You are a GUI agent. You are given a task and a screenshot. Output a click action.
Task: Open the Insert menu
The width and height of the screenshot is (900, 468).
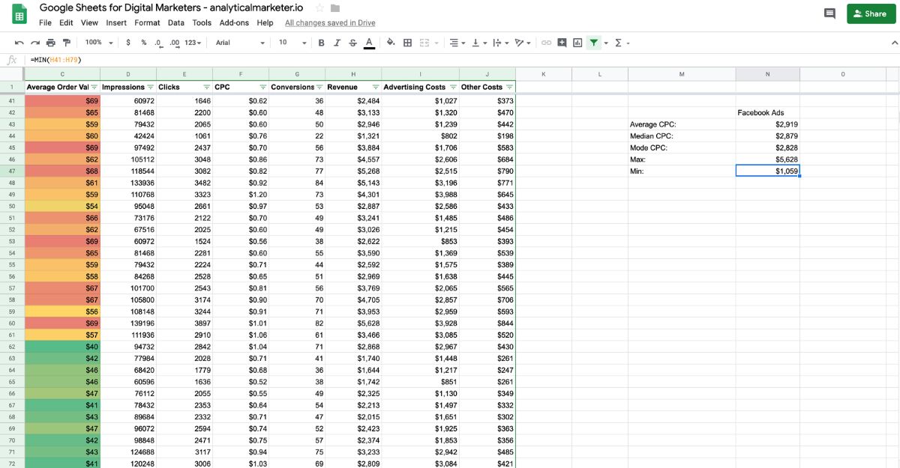pos(116,22)
